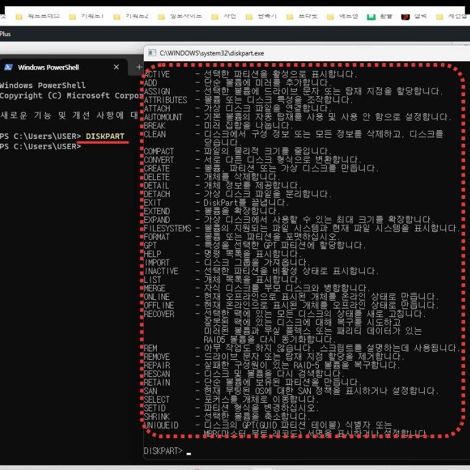Close the Windows PowerShell tab
The height and width of the screenshot is (470, 470).
coord(116,67)
